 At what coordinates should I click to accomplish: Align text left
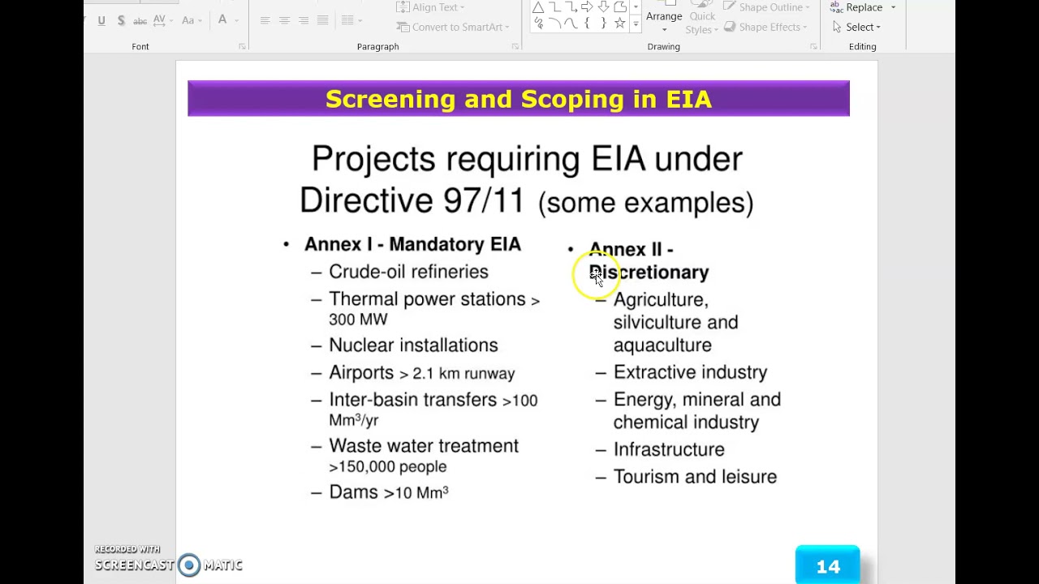pyautogui.click(x=265, y=20)
